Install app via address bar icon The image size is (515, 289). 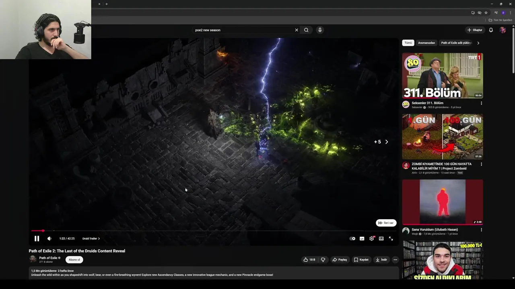(473, 13)
